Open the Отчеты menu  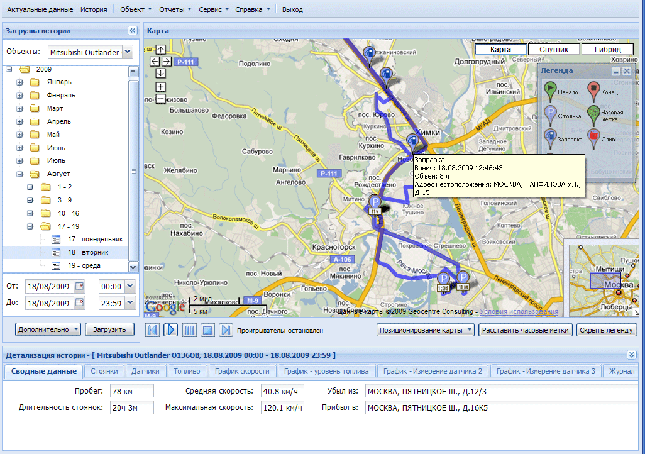pyautogui.click(x=175, y=10)
